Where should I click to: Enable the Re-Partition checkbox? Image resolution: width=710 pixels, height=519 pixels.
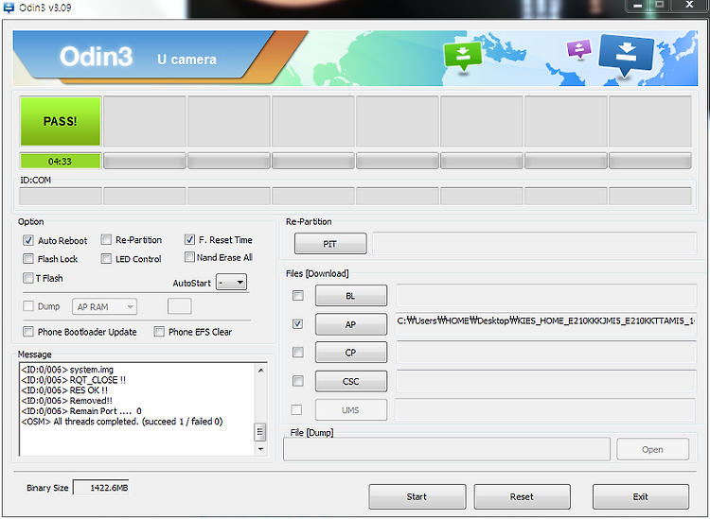pos(106,239)
